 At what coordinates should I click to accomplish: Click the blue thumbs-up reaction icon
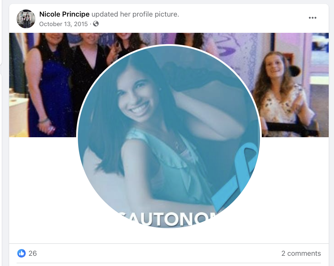pos(21,253)
